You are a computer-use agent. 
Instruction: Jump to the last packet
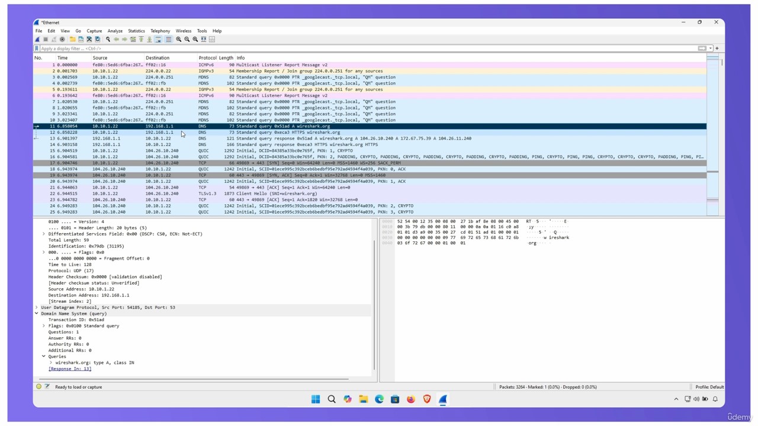click(x=149, y=40)
